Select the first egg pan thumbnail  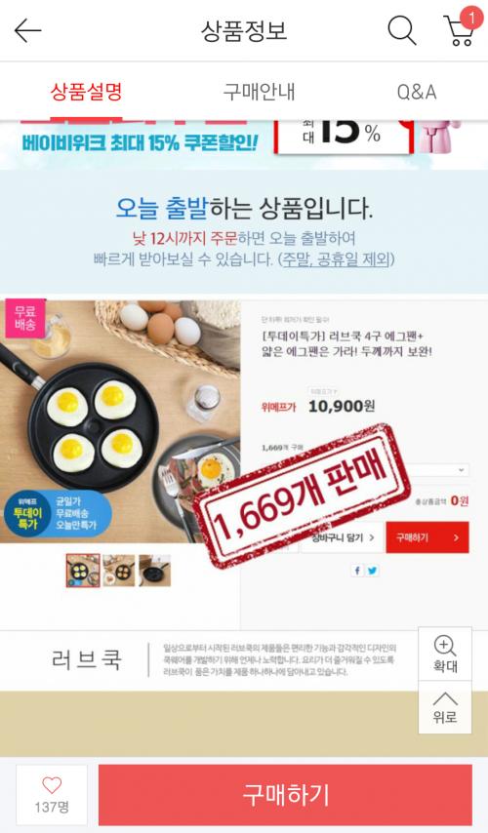click(x=83, y=570)
